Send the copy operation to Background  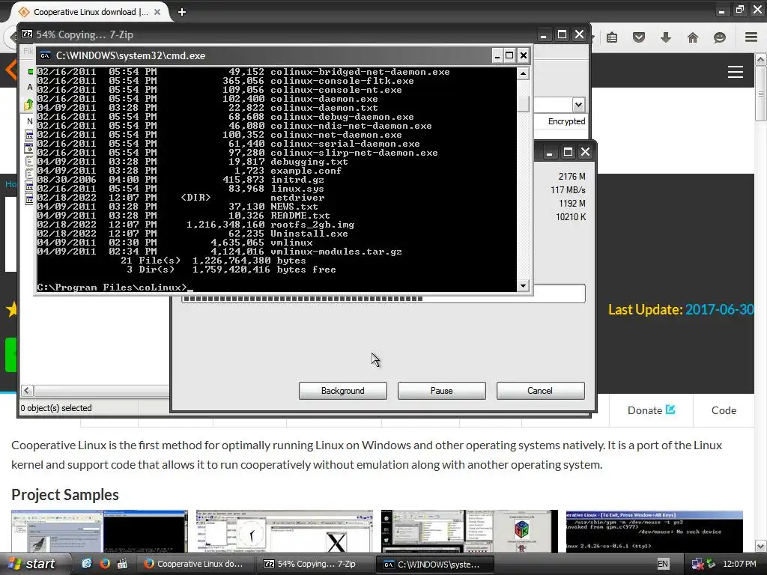pos(343,391)
